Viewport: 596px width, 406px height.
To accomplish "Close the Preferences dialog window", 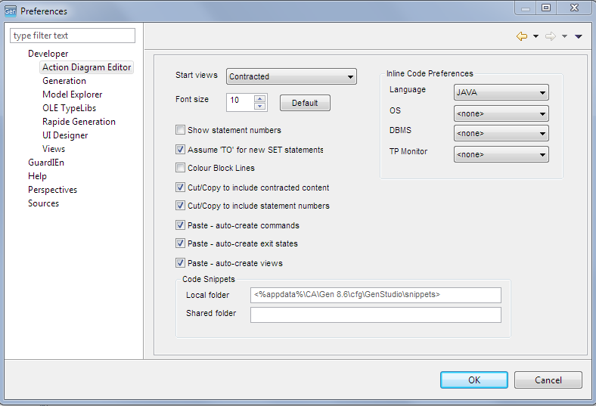I will pos(574,8).
